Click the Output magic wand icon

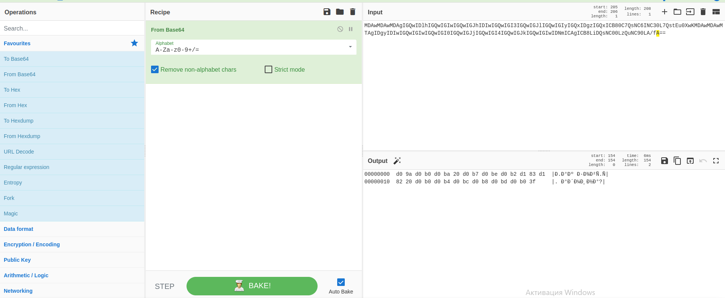coord(397,161)
